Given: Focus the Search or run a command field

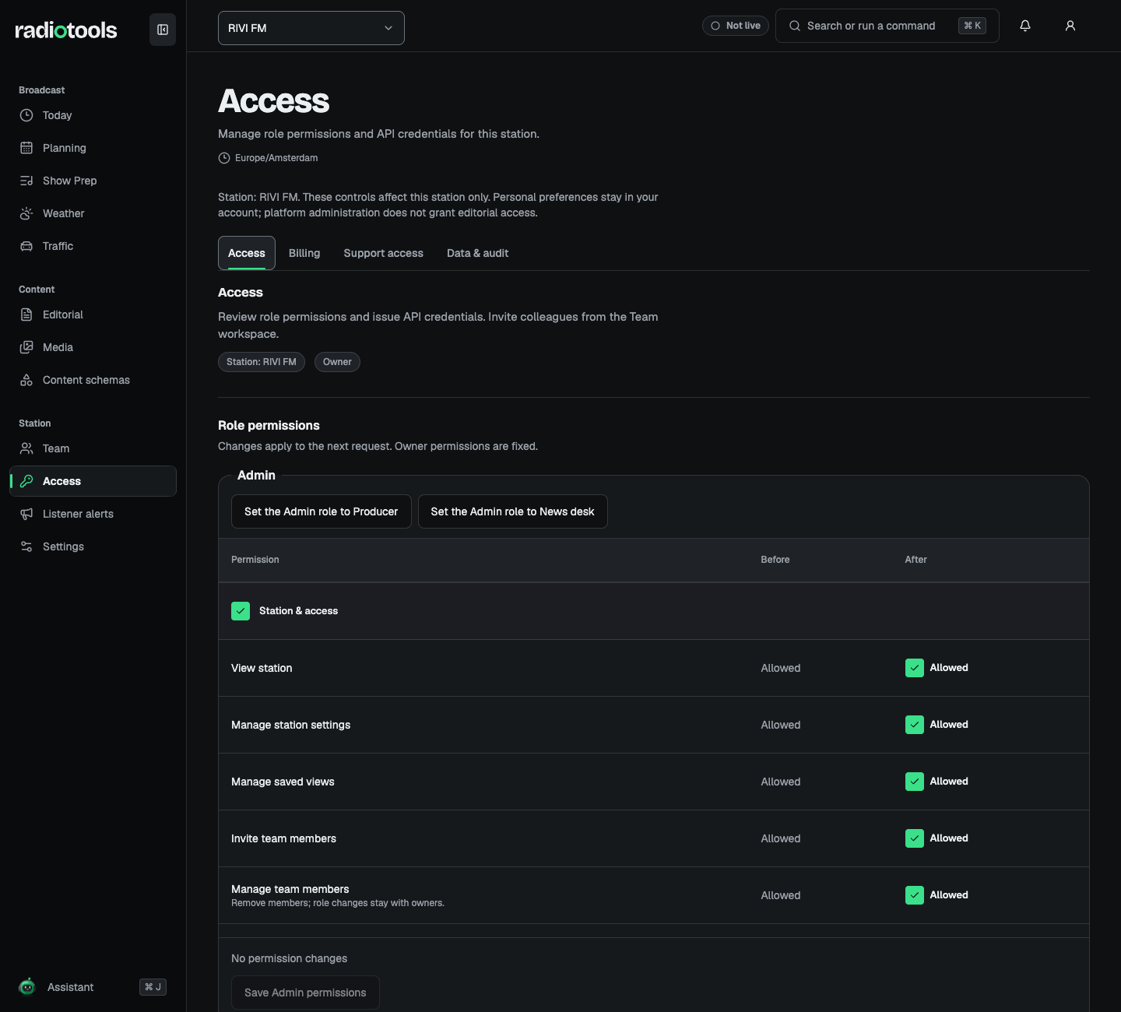Looking at the screenshot, I should (x=887, y=26).
